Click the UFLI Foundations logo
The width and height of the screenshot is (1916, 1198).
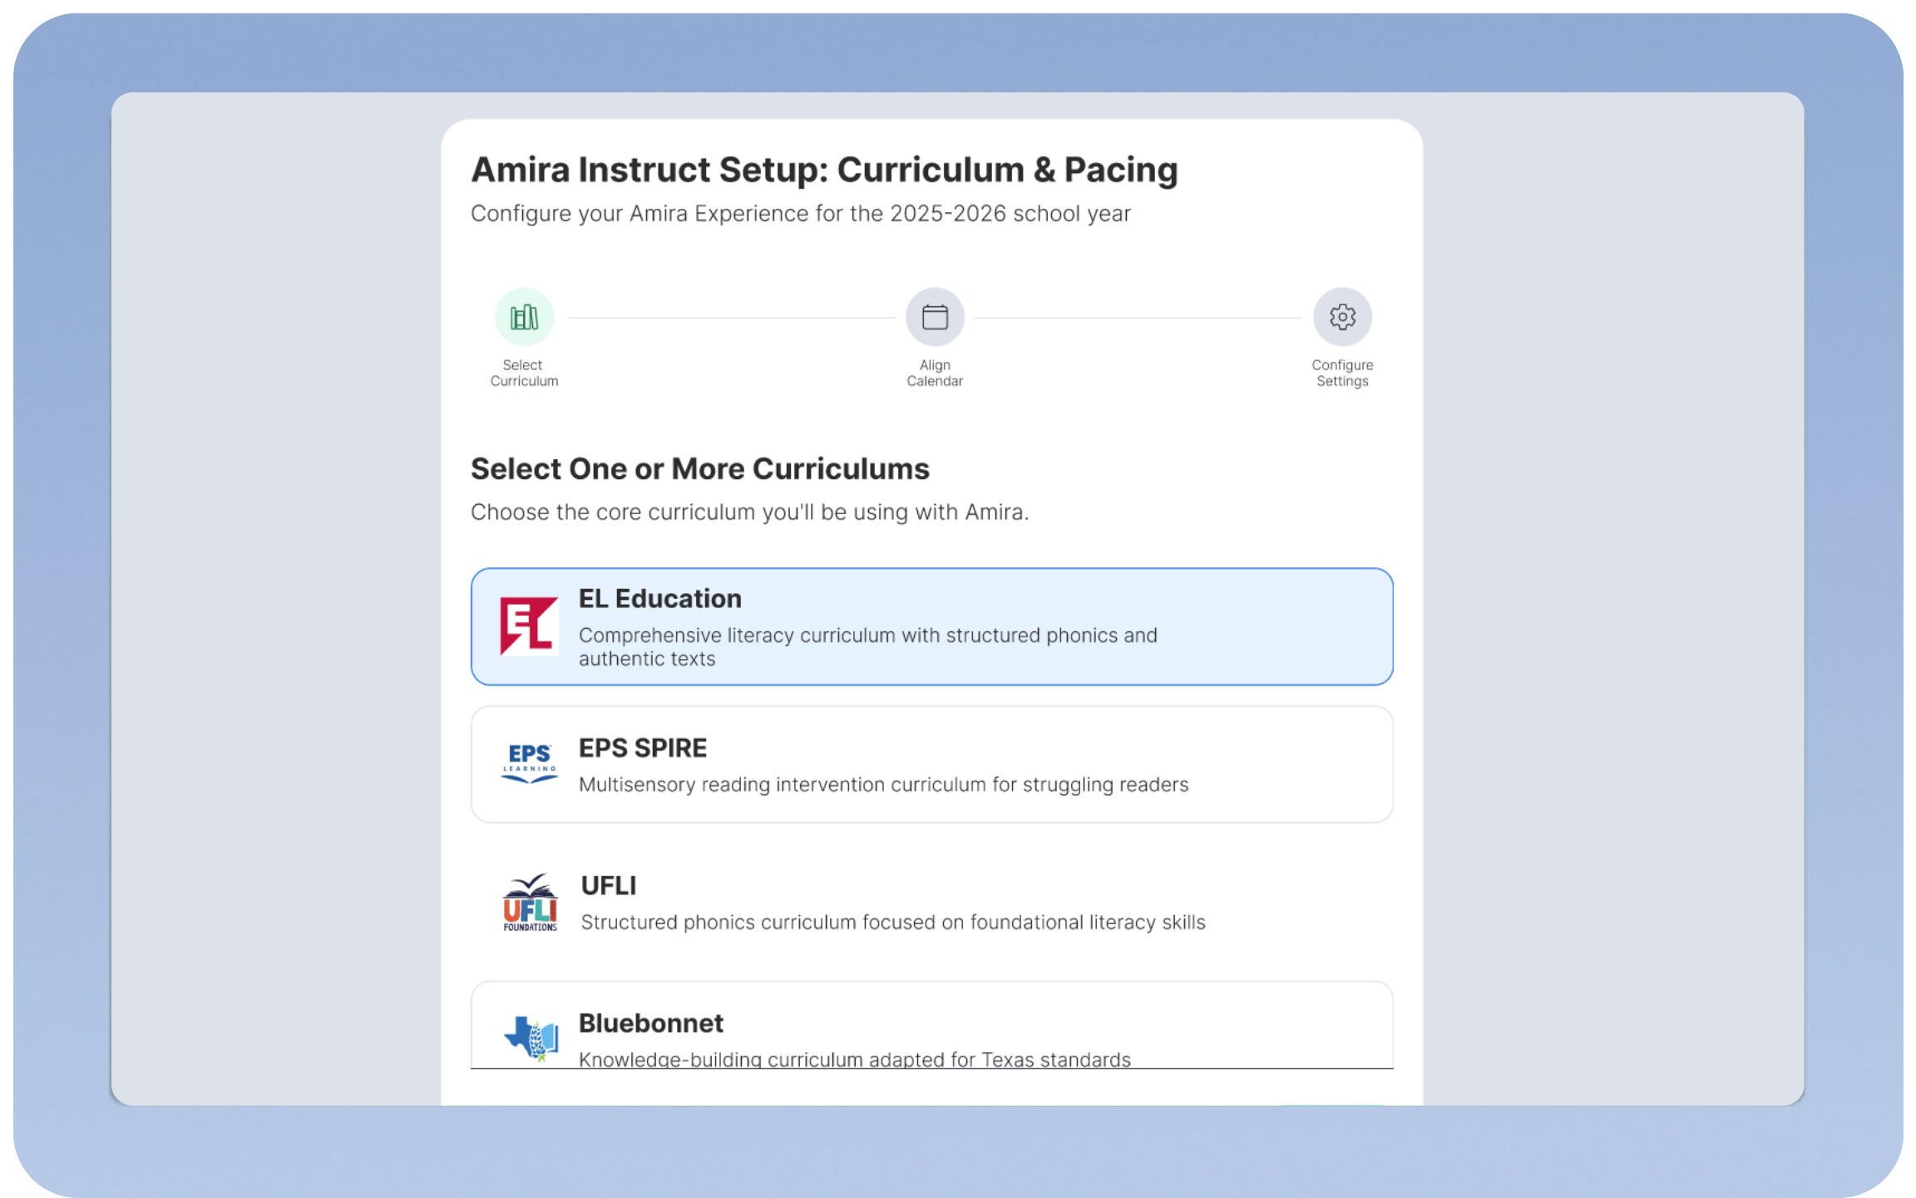click(x=530, y=902)
